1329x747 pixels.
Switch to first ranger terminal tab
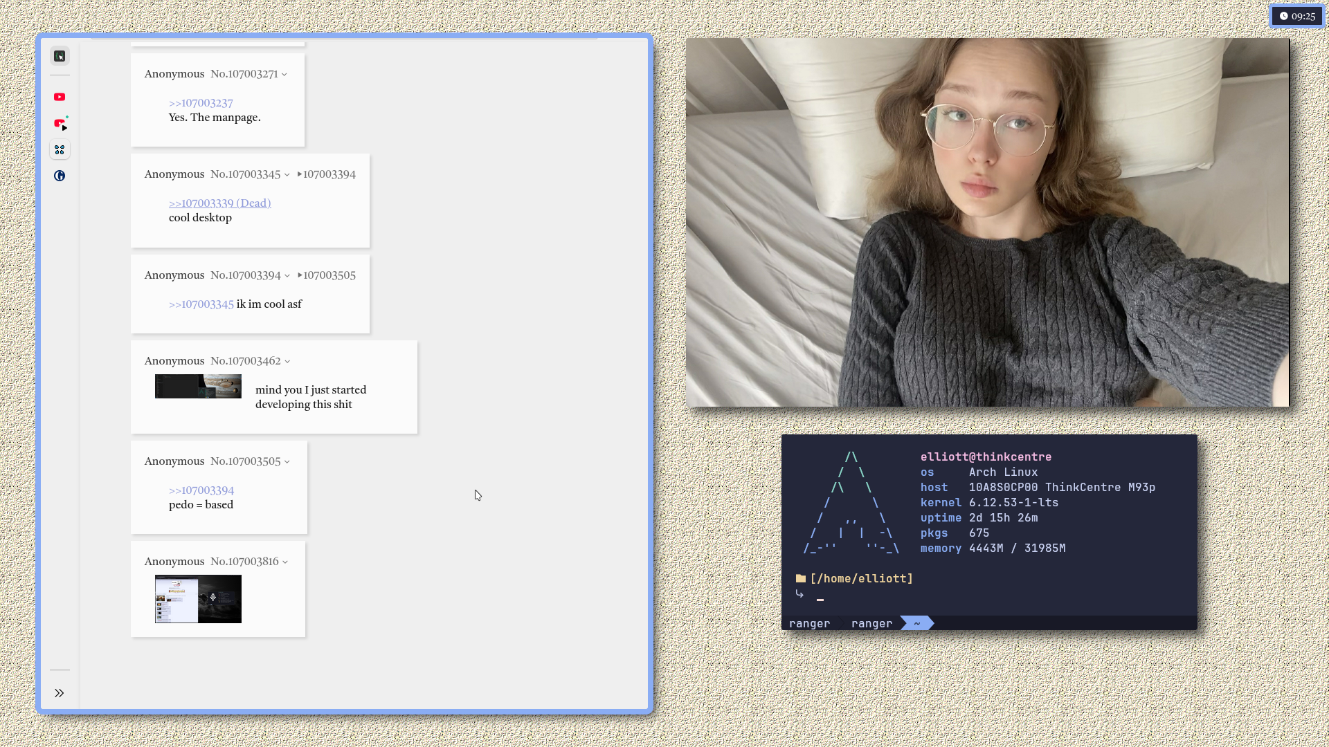tap(809, 623)
